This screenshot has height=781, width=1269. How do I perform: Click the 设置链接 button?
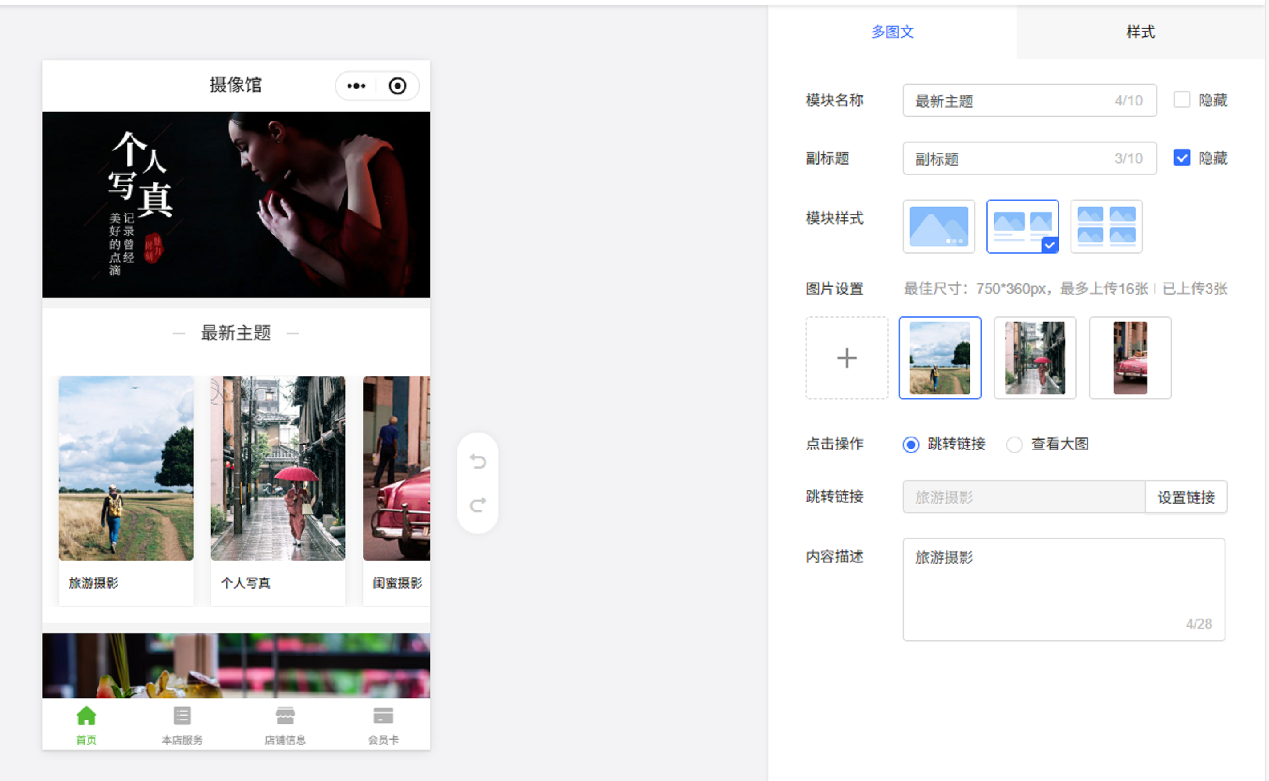click(1186, 498)
